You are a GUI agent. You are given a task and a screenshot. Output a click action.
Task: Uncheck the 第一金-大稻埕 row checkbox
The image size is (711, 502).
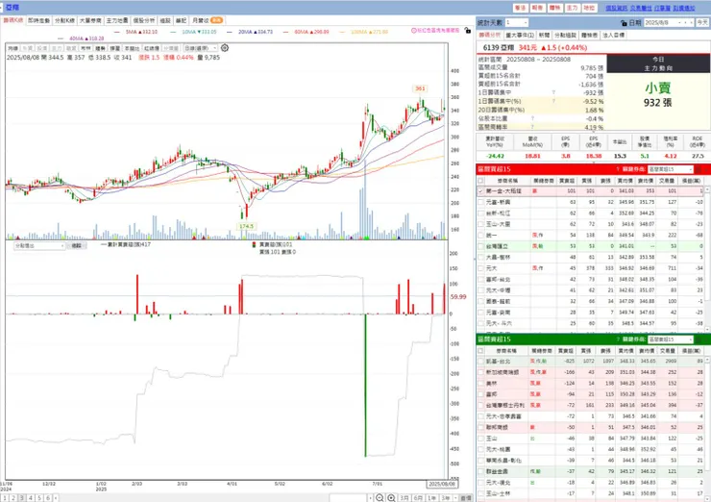(x=480, y=191)
